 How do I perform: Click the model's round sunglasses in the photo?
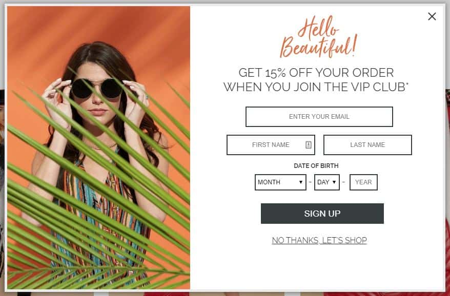pos(97,89)
